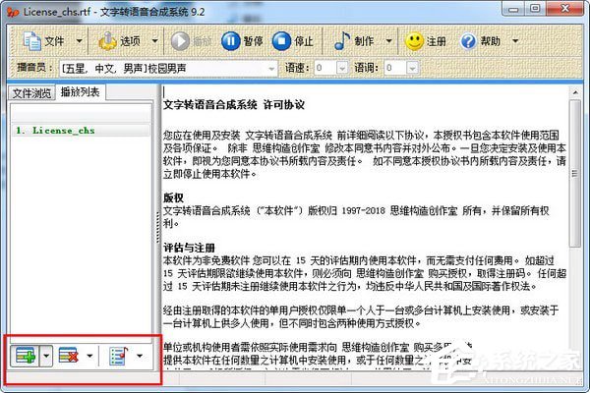Expand the add-to-playlist dropdown arrow
The height and width of the screenshot is (393, 590).
tap(46, 356)
